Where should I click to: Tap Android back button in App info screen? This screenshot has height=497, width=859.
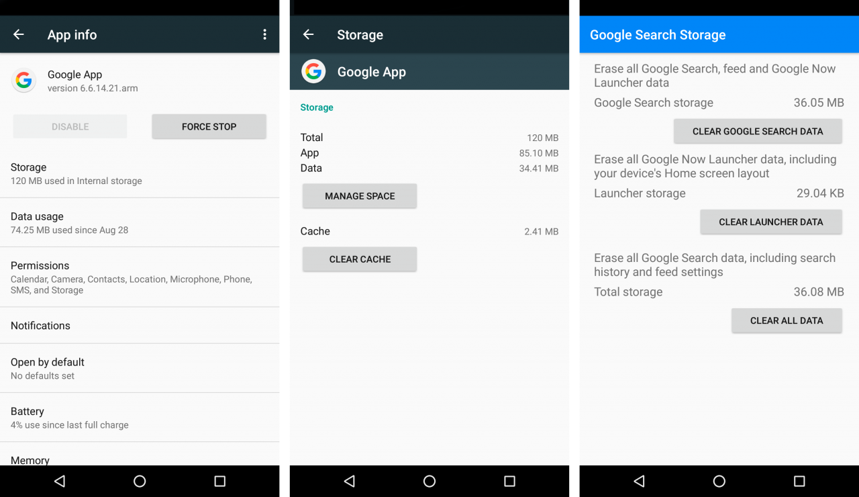click(x=60, y=481)
